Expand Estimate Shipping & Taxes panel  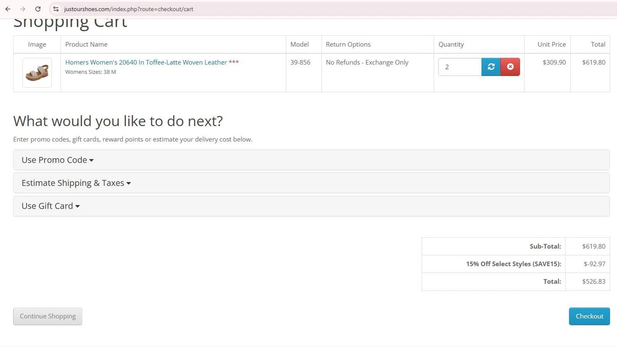point(311,183)
